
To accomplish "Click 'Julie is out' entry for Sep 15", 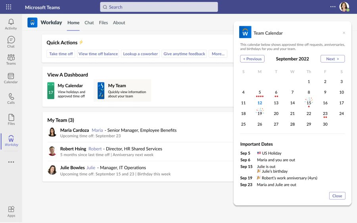I will [x=266, y=167].
